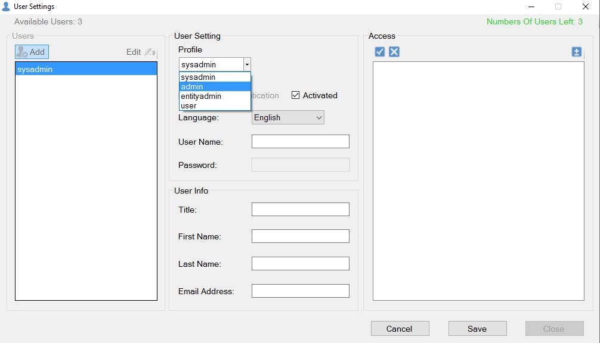The height and width of the screenshot is (343, 600).
Task: Click the expand/collapse Access tree icon
Action: (x=577, y=52)
